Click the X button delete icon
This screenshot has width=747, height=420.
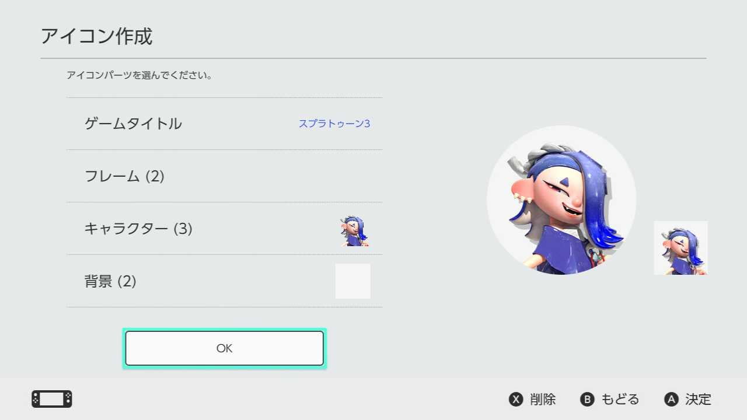pos(516,400)
